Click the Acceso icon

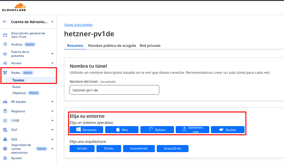click(x=5, y=63)
